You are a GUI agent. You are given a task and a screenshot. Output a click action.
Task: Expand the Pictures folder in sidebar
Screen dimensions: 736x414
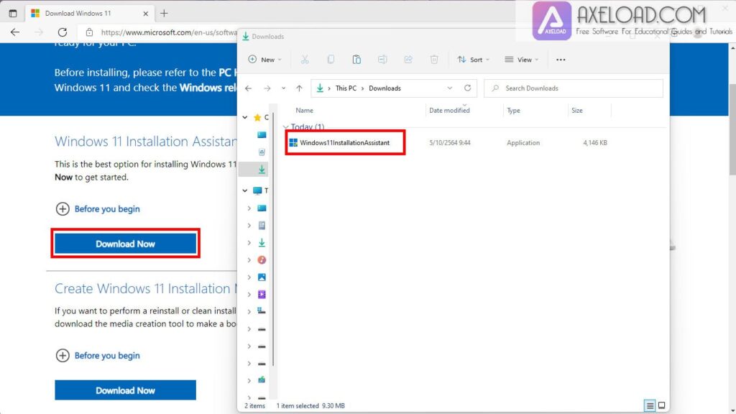tap(249, 277)
